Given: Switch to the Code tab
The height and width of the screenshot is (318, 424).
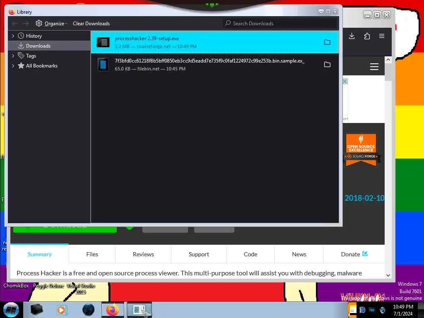Looking at the screenshot, I should pyautogui.click(x=251, y=254).
